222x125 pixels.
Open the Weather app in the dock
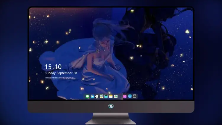click(92, 97)
